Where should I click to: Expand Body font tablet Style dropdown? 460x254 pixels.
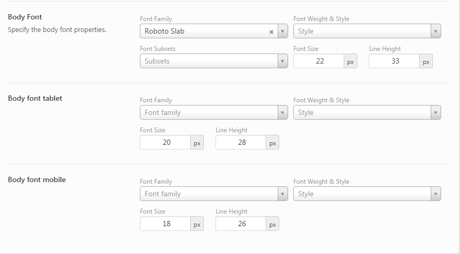pos(367,113)
